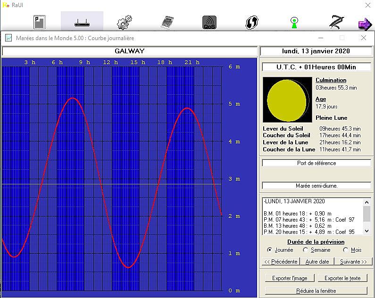This screenshot has width=375, height=298.
Task: Click the -LUNDI, 13 JANVIER 2020 list header
Action: tap(294, 201)
